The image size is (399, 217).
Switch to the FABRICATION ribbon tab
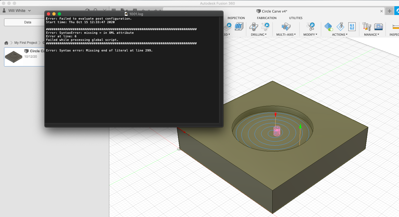(267, 18)
